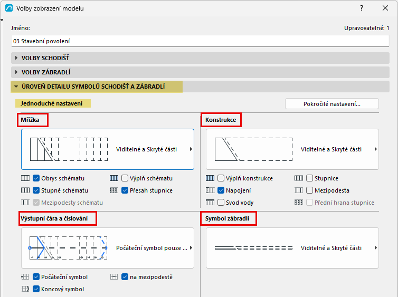The image size is (398, 297).
Task: Open Výstupní čára Počáteční symbol pouze dropdown
Action: coord(108,248)
